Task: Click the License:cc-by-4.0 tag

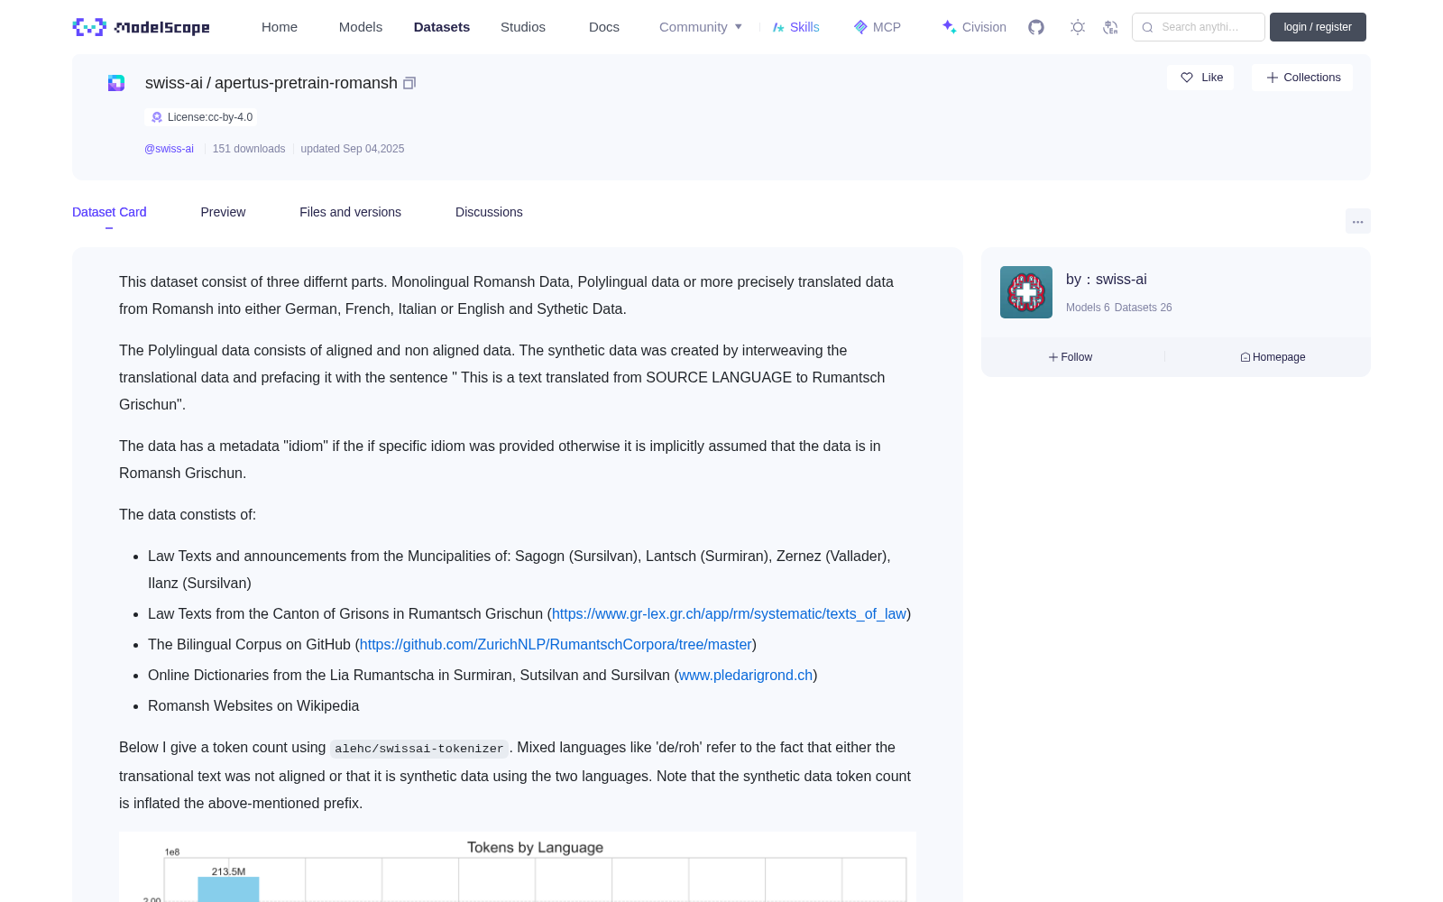Action: 201,117
